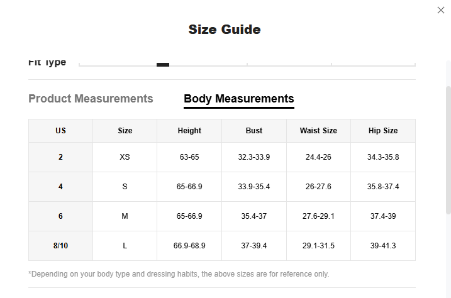
Task: Click the Size column header
Action: 125,131
